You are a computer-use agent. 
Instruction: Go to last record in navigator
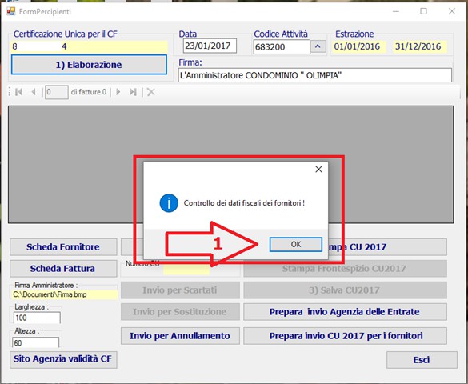point(133,92)
